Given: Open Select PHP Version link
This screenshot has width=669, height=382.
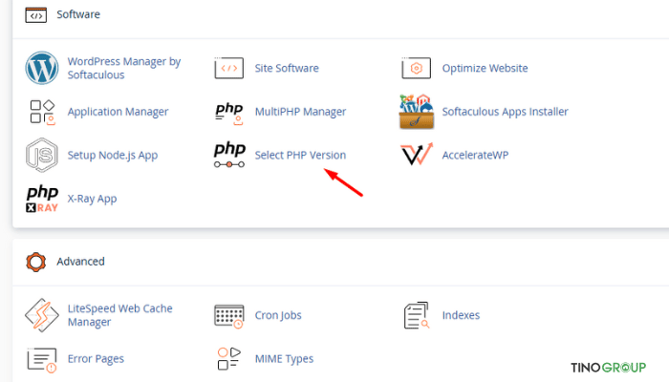Looking at the screenshot, I should [x=300, y=155].
